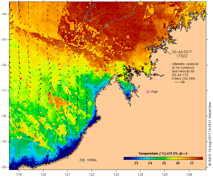Click the time text '17:52Z'

click(182, 56)
